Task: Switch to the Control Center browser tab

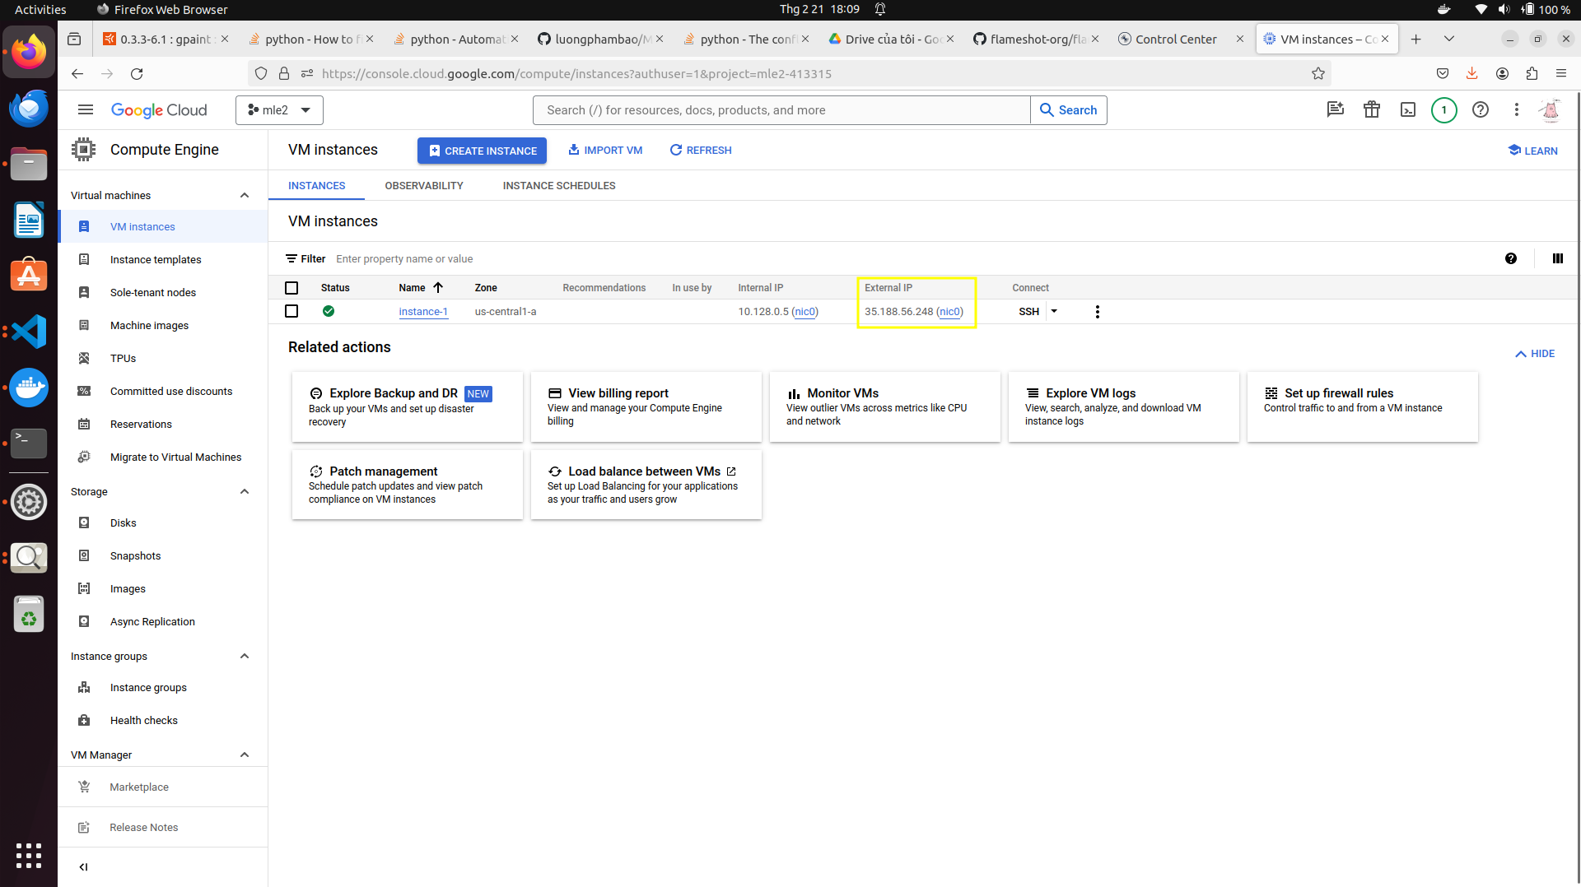Action: 1175,39
